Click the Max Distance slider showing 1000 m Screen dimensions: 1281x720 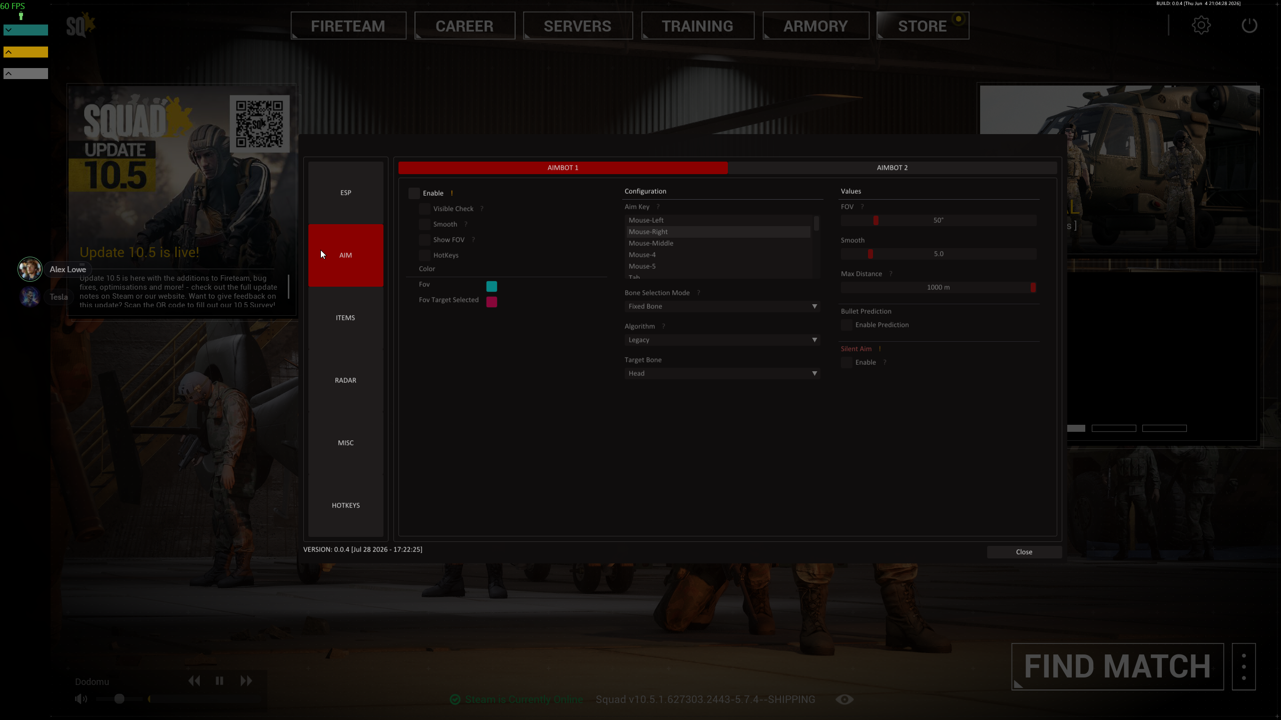pyautogui.click(x=938, y=287)
